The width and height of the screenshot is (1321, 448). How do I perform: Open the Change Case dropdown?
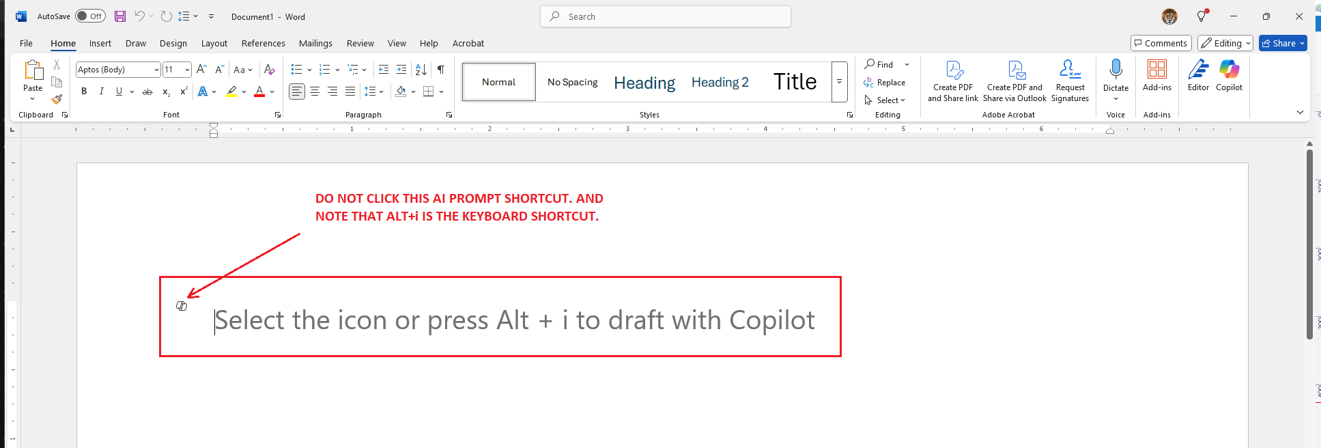pyautogui.click(x=243, y=70)
